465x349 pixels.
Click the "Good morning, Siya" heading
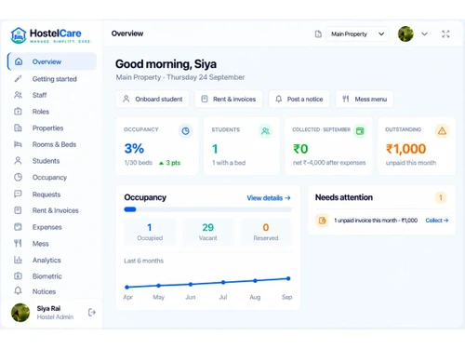coord(166,64)
